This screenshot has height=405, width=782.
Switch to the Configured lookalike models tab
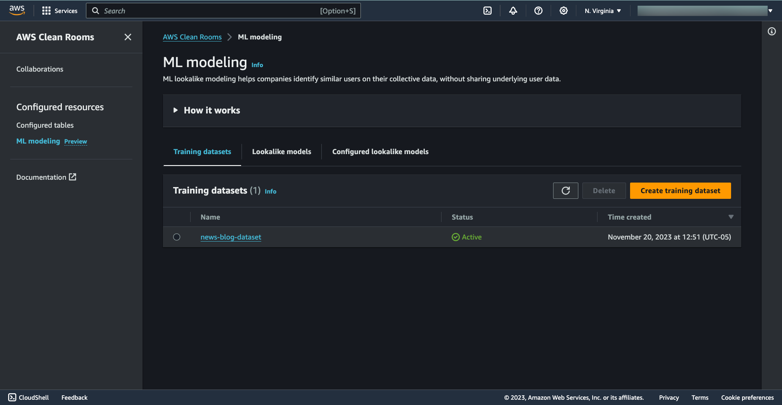(380, 151)
